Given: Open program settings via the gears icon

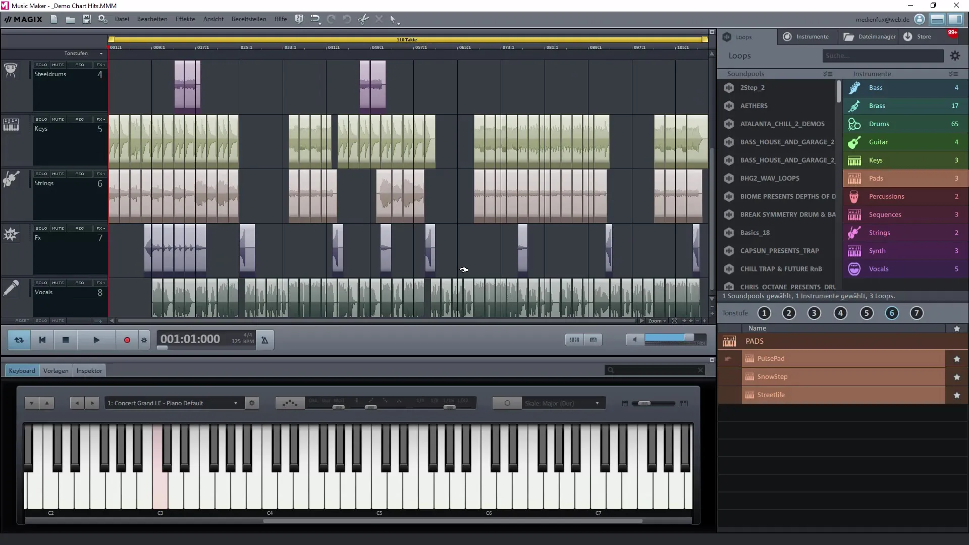Looking at the screenshot, I should pyautogui.click(x=102, y=19).
